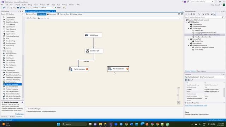Click Undo toolbar icon
226x127 pixels.
(24, 8)
